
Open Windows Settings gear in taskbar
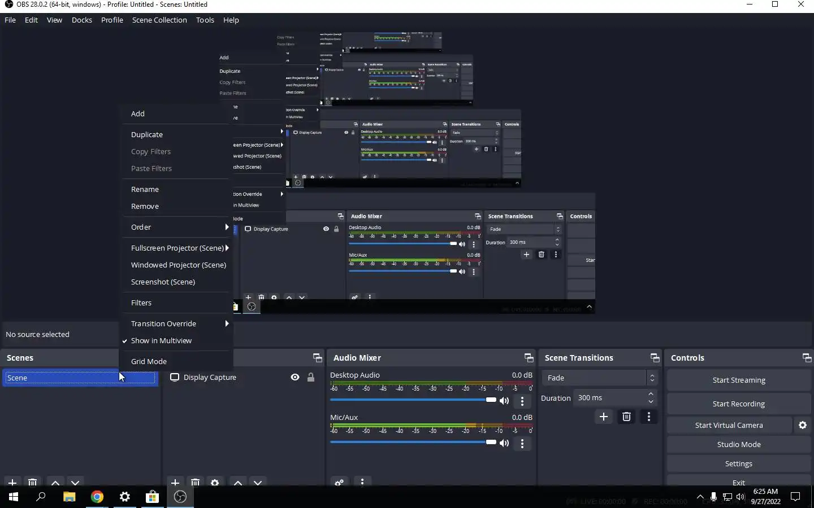(125, 497)
